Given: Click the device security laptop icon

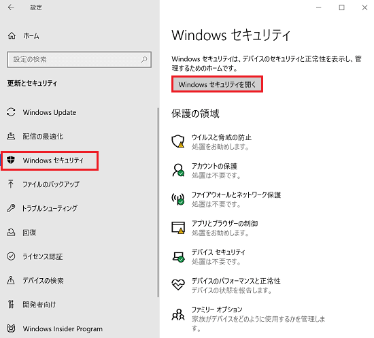Looking at the screenshot, I should point(178,256).
